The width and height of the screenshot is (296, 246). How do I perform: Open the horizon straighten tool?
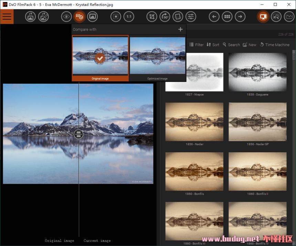(178, 17)
